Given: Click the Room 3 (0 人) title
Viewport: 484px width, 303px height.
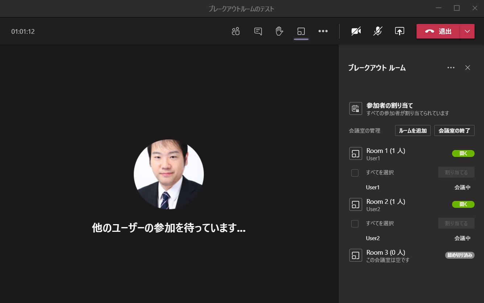Looking at the screenshot, I should pyautogui.click(x=386, y=252).
